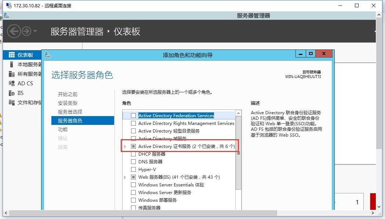Expand Active Directory 证书服务 tree node
Screen dimensions: 385x219
125,146
